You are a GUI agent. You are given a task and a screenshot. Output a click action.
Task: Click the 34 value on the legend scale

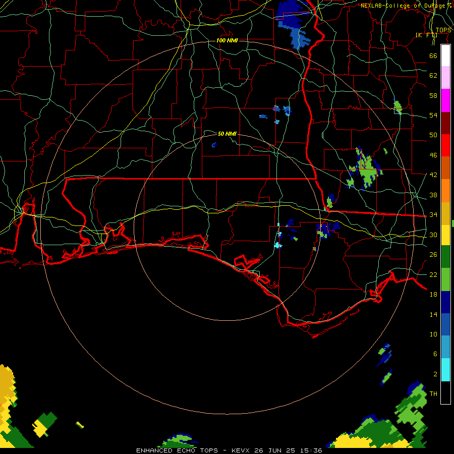click(x=433, y=215)
